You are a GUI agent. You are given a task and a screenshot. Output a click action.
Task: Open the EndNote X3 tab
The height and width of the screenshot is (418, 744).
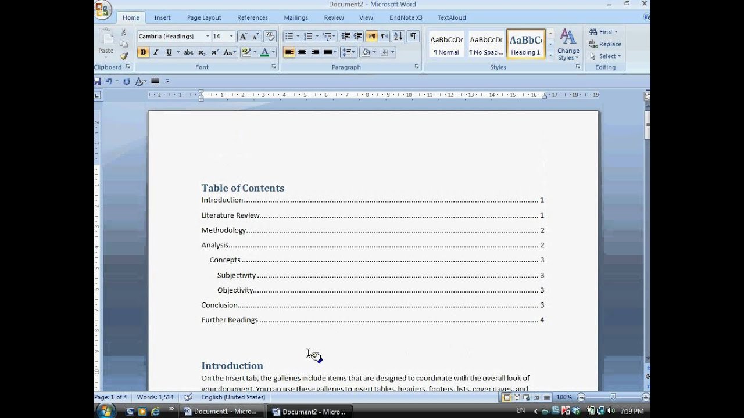[x=406, y=17]
